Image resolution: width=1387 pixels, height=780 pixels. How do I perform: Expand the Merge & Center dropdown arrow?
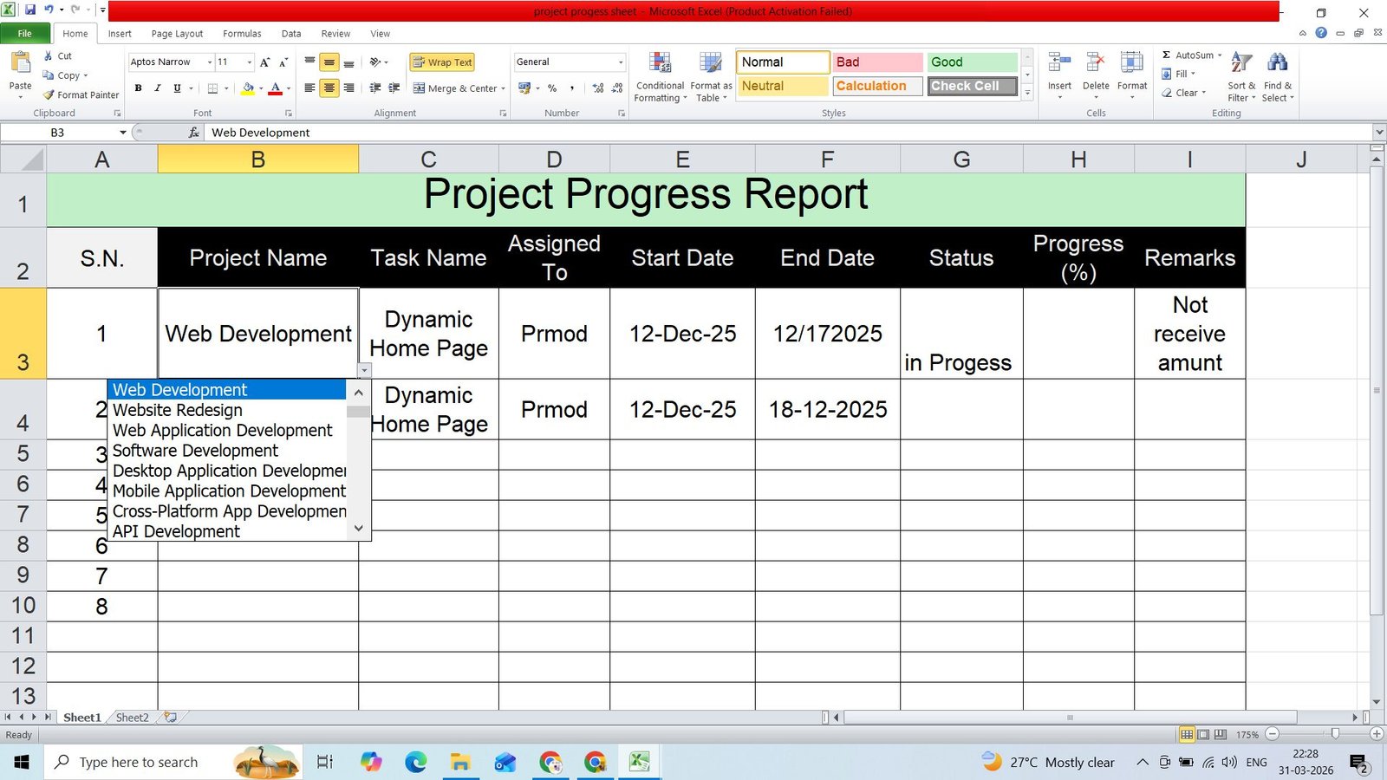(x=503, y=88)
